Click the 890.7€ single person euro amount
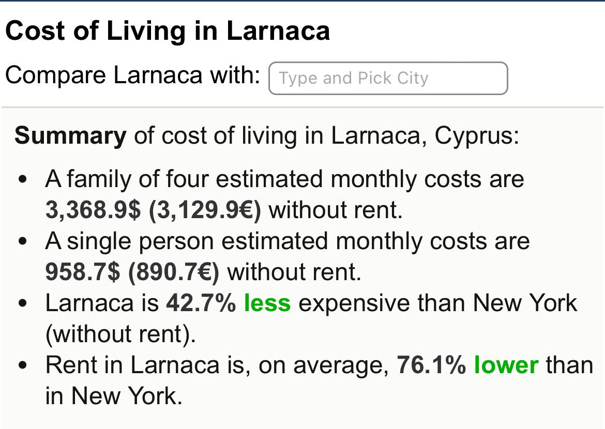605x429 pixels. coord(174,272)
